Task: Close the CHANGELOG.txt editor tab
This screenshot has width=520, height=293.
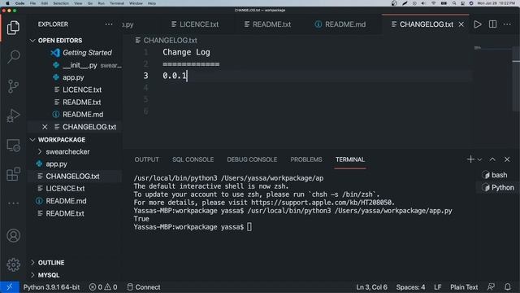Action: pyautogui.click(x=461, y=24)
